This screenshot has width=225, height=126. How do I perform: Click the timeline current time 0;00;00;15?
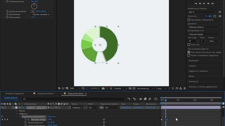11,98
